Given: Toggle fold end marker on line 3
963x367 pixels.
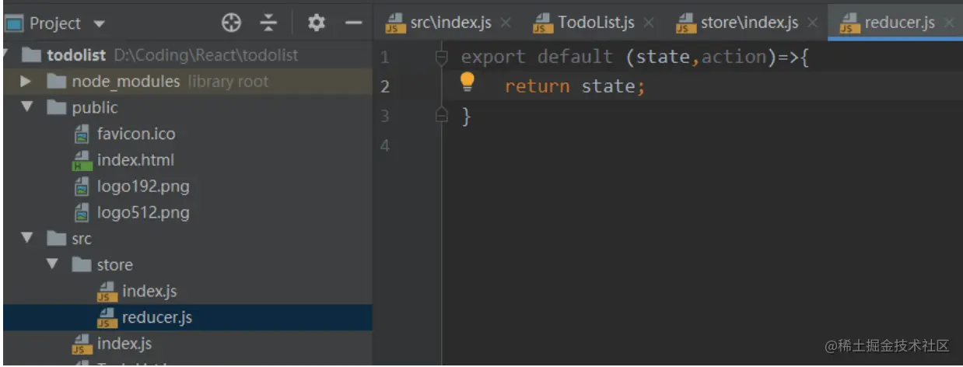Looking at the screenshot, I should pos(442,116).
